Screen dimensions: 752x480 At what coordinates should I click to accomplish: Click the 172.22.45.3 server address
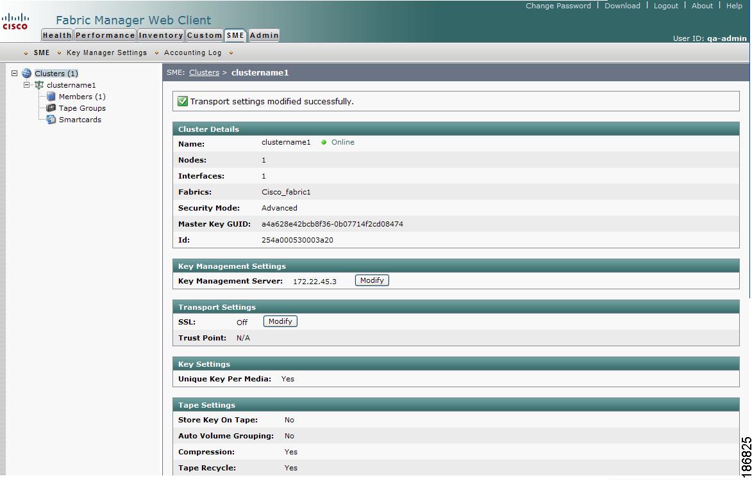point(315,282)
